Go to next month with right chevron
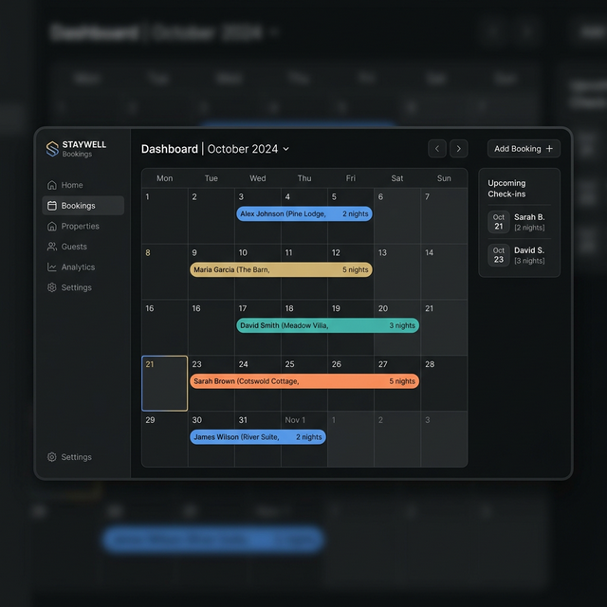Screen dimensions: 607x607 tap(459, 148)
